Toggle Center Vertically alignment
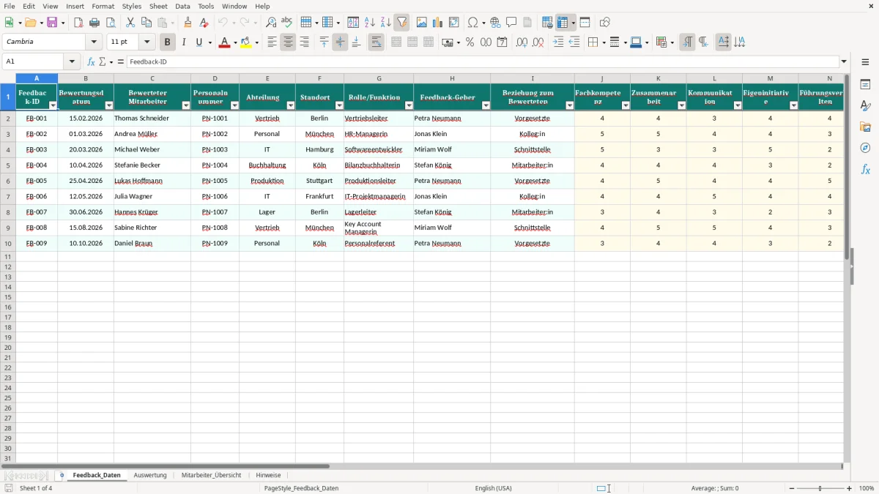This screenshot has width=879, height=494. (x=340, y=42)
